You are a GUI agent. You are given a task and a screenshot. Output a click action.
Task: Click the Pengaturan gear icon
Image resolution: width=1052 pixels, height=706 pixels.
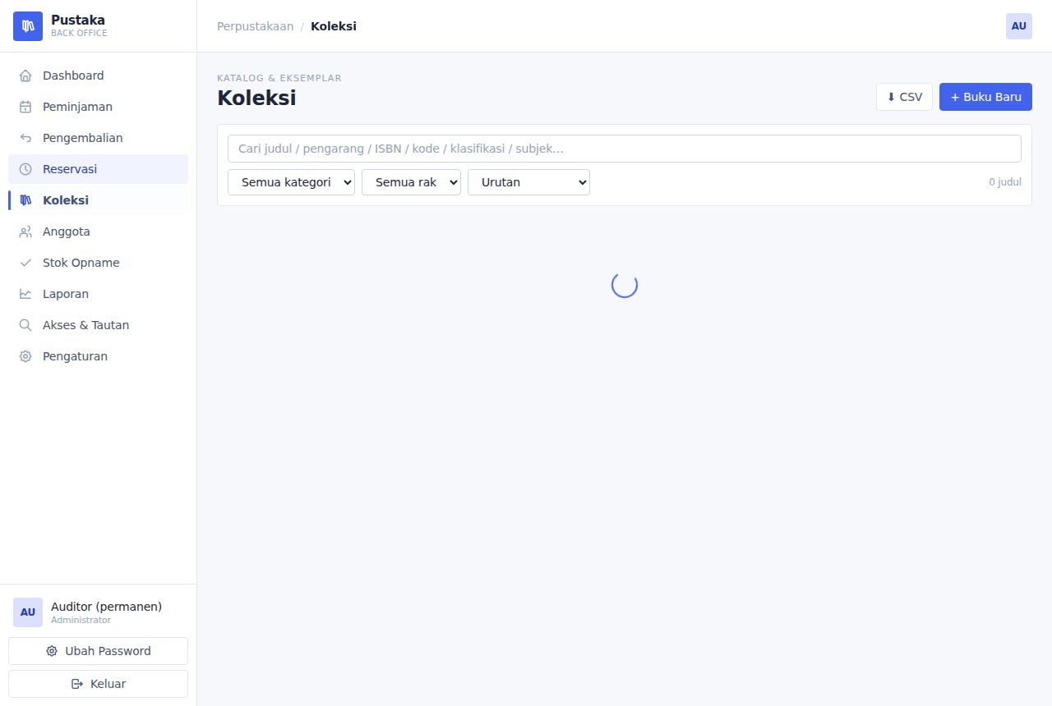click(x=25, y=356)
